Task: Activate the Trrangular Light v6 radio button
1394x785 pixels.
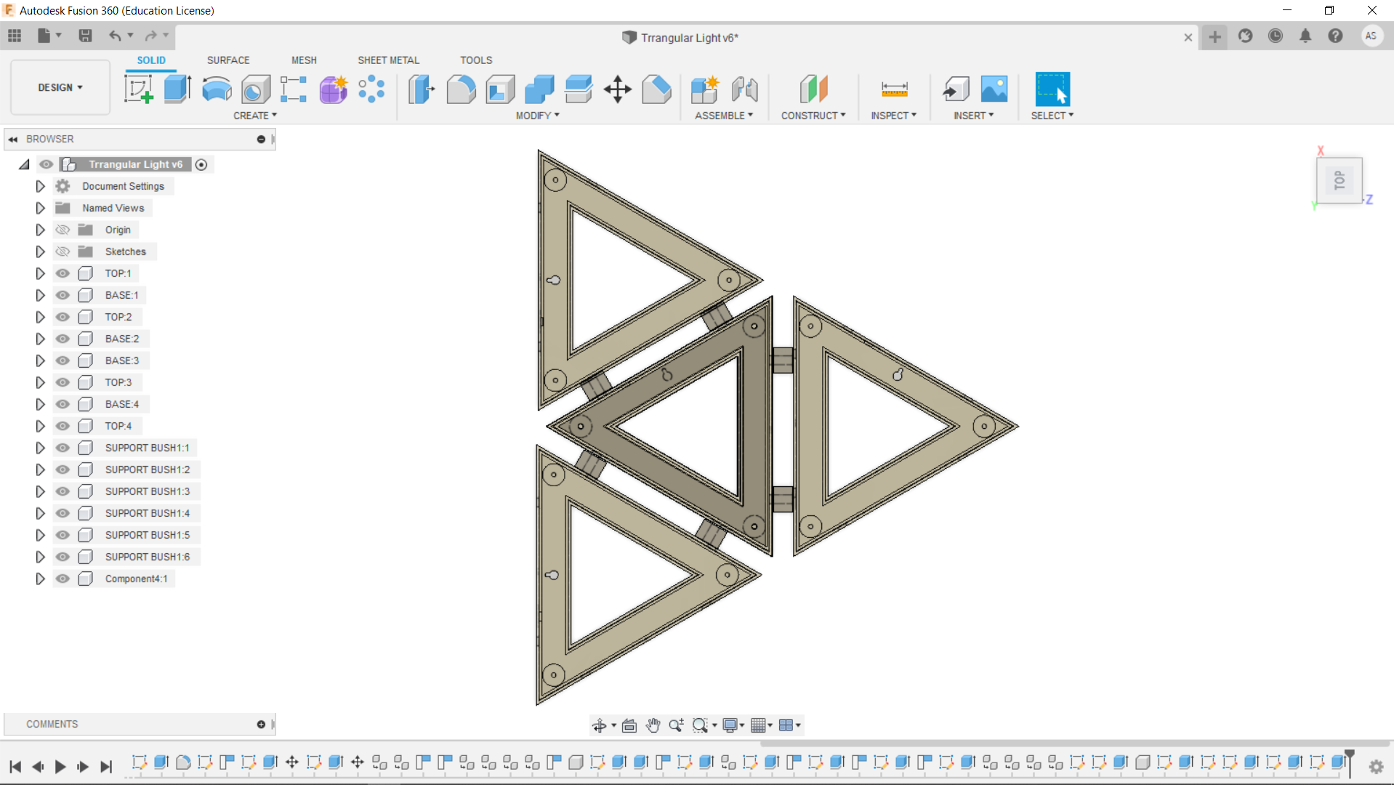Action: click(x=201, y=165)
